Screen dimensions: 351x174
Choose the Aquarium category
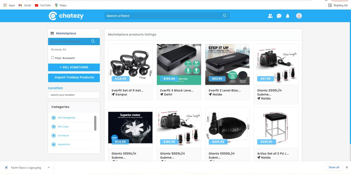(64, 144)
